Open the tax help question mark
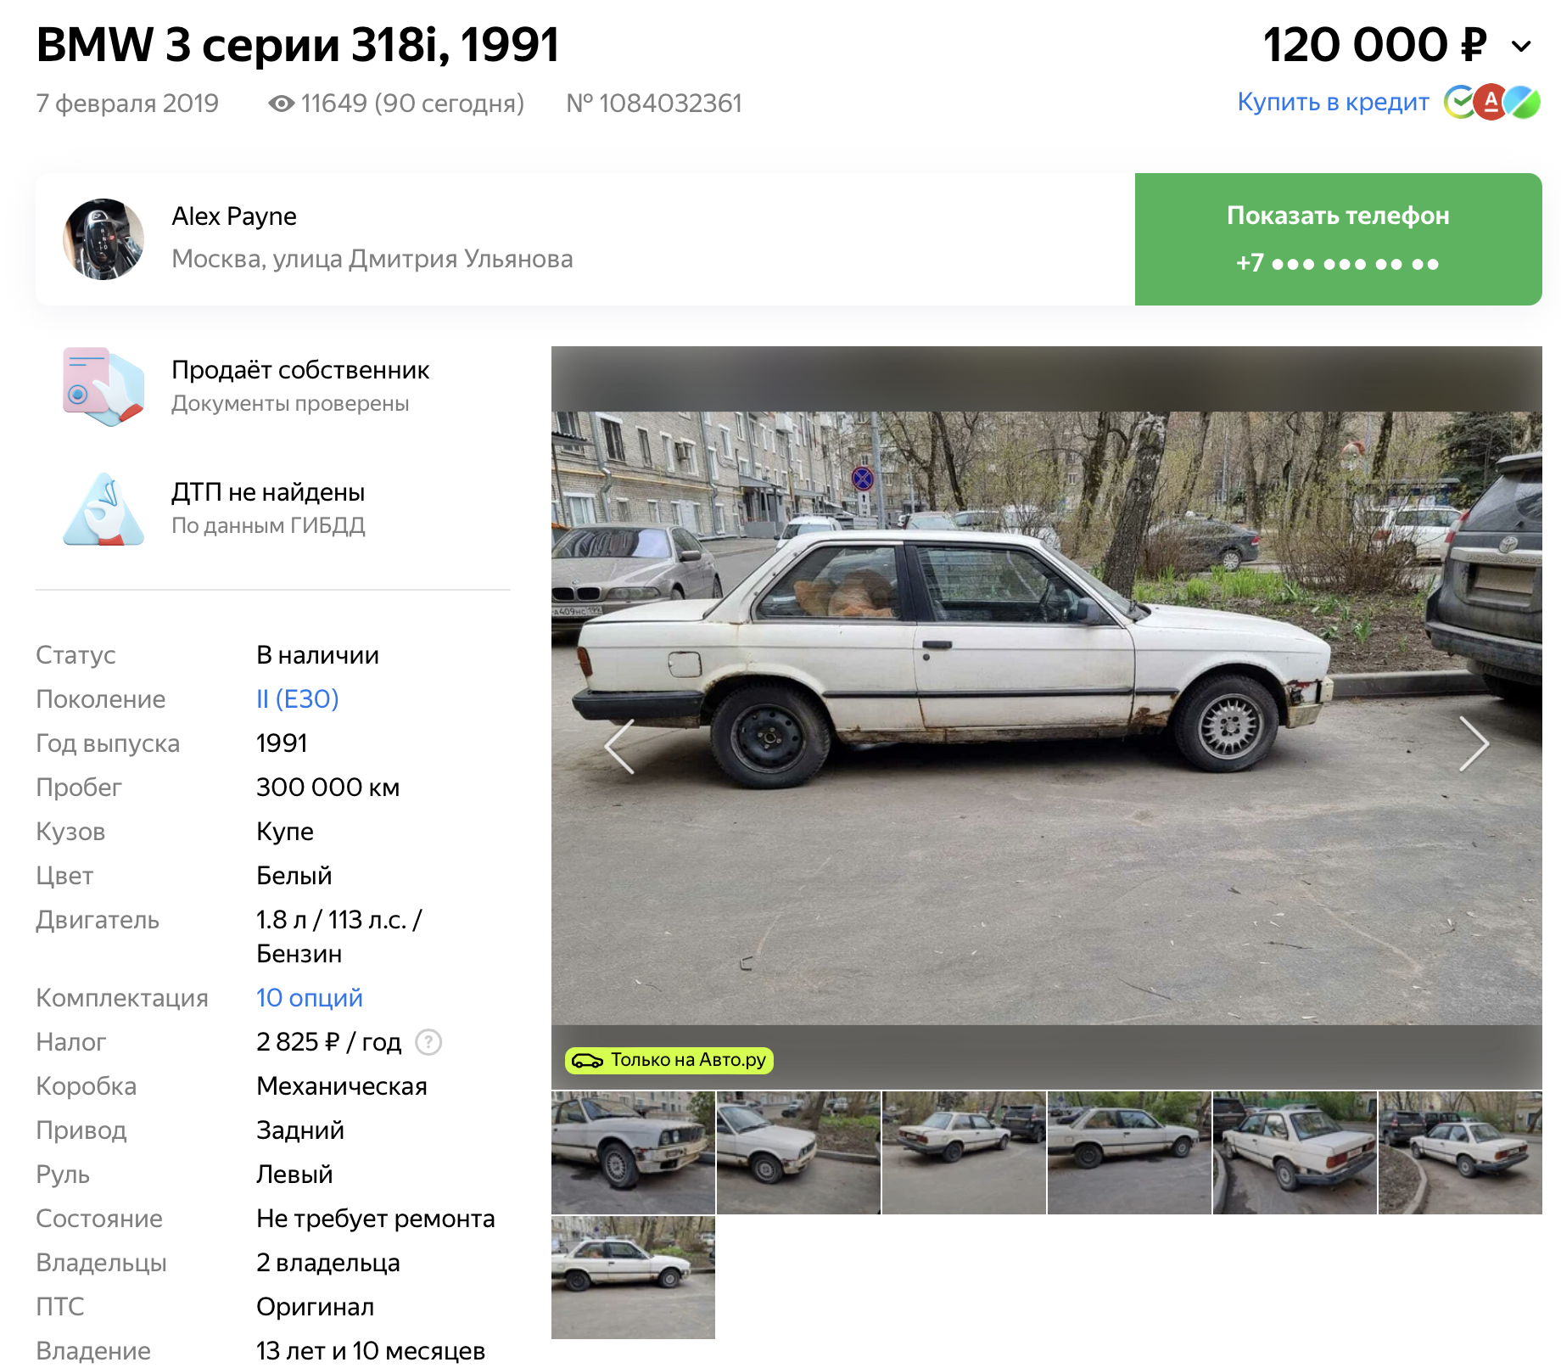Viewport: 1561px width, 1368px height. pos(428,1042)
